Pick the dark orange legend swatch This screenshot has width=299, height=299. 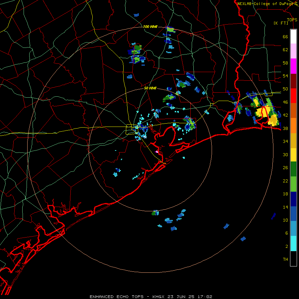(293, 111)
